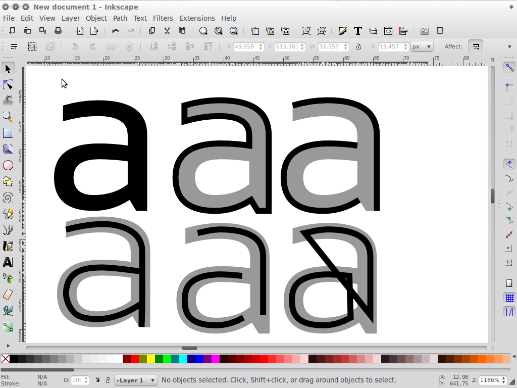Open the Fill and Stroke dialog
The image size is (517, 388).
(x=343, y=31)
